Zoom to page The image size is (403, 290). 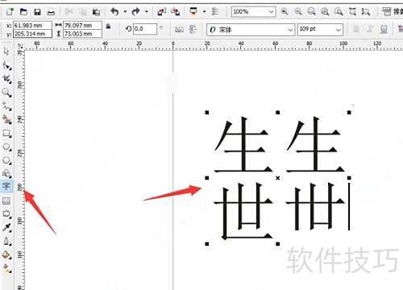(x=339, y=11)
